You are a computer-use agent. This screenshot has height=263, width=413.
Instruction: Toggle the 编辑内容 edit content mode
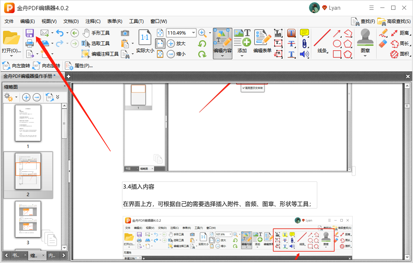pyautogui.click(x=223, y=44)
